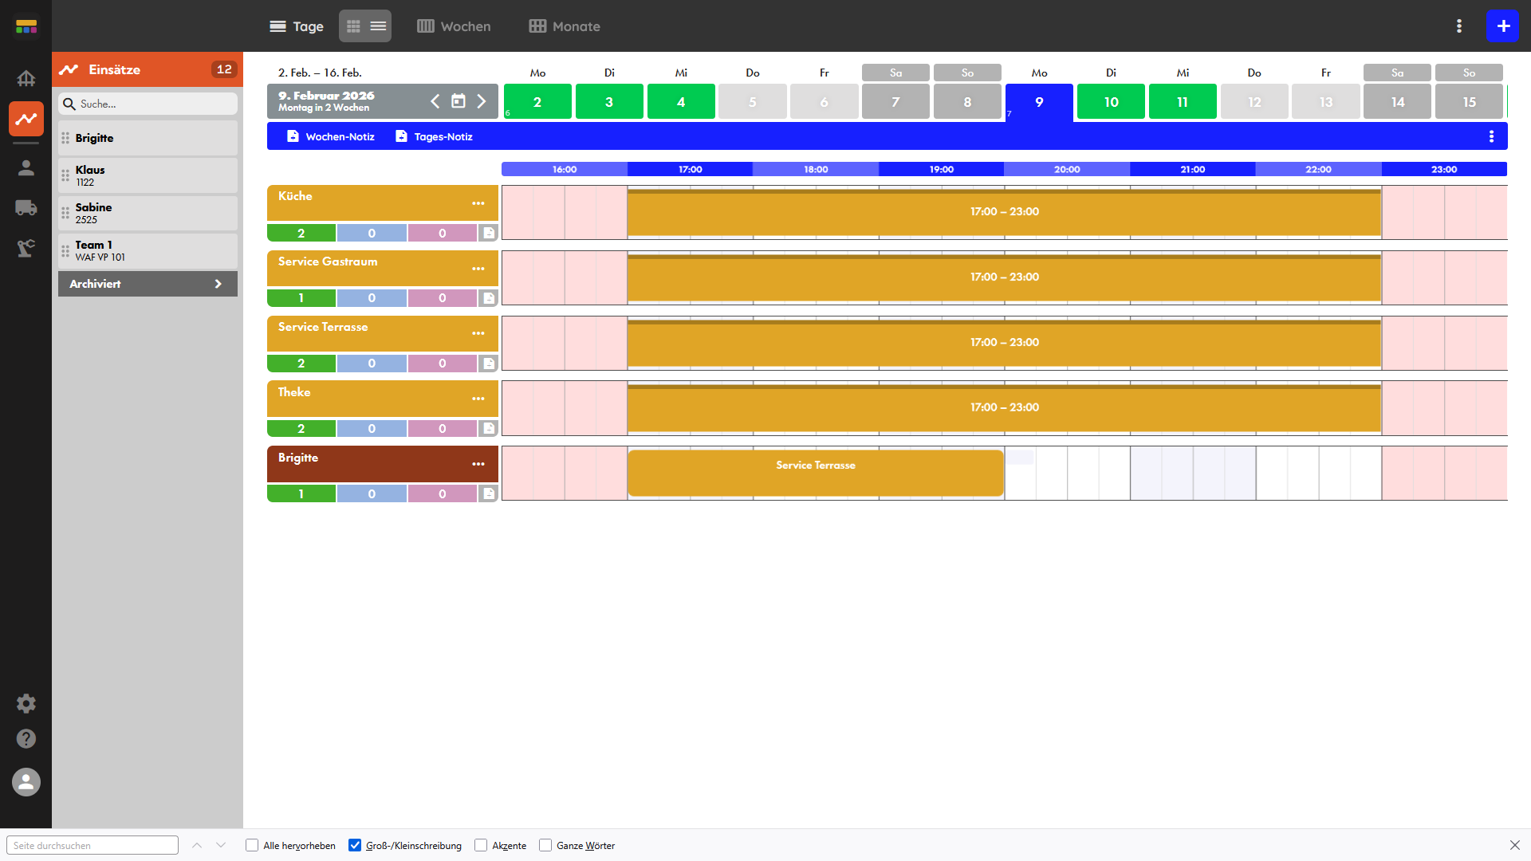Enable Ganze Wörter checkbox
This screenshot has height=861, width=1531.
click(x=545, y=845)
